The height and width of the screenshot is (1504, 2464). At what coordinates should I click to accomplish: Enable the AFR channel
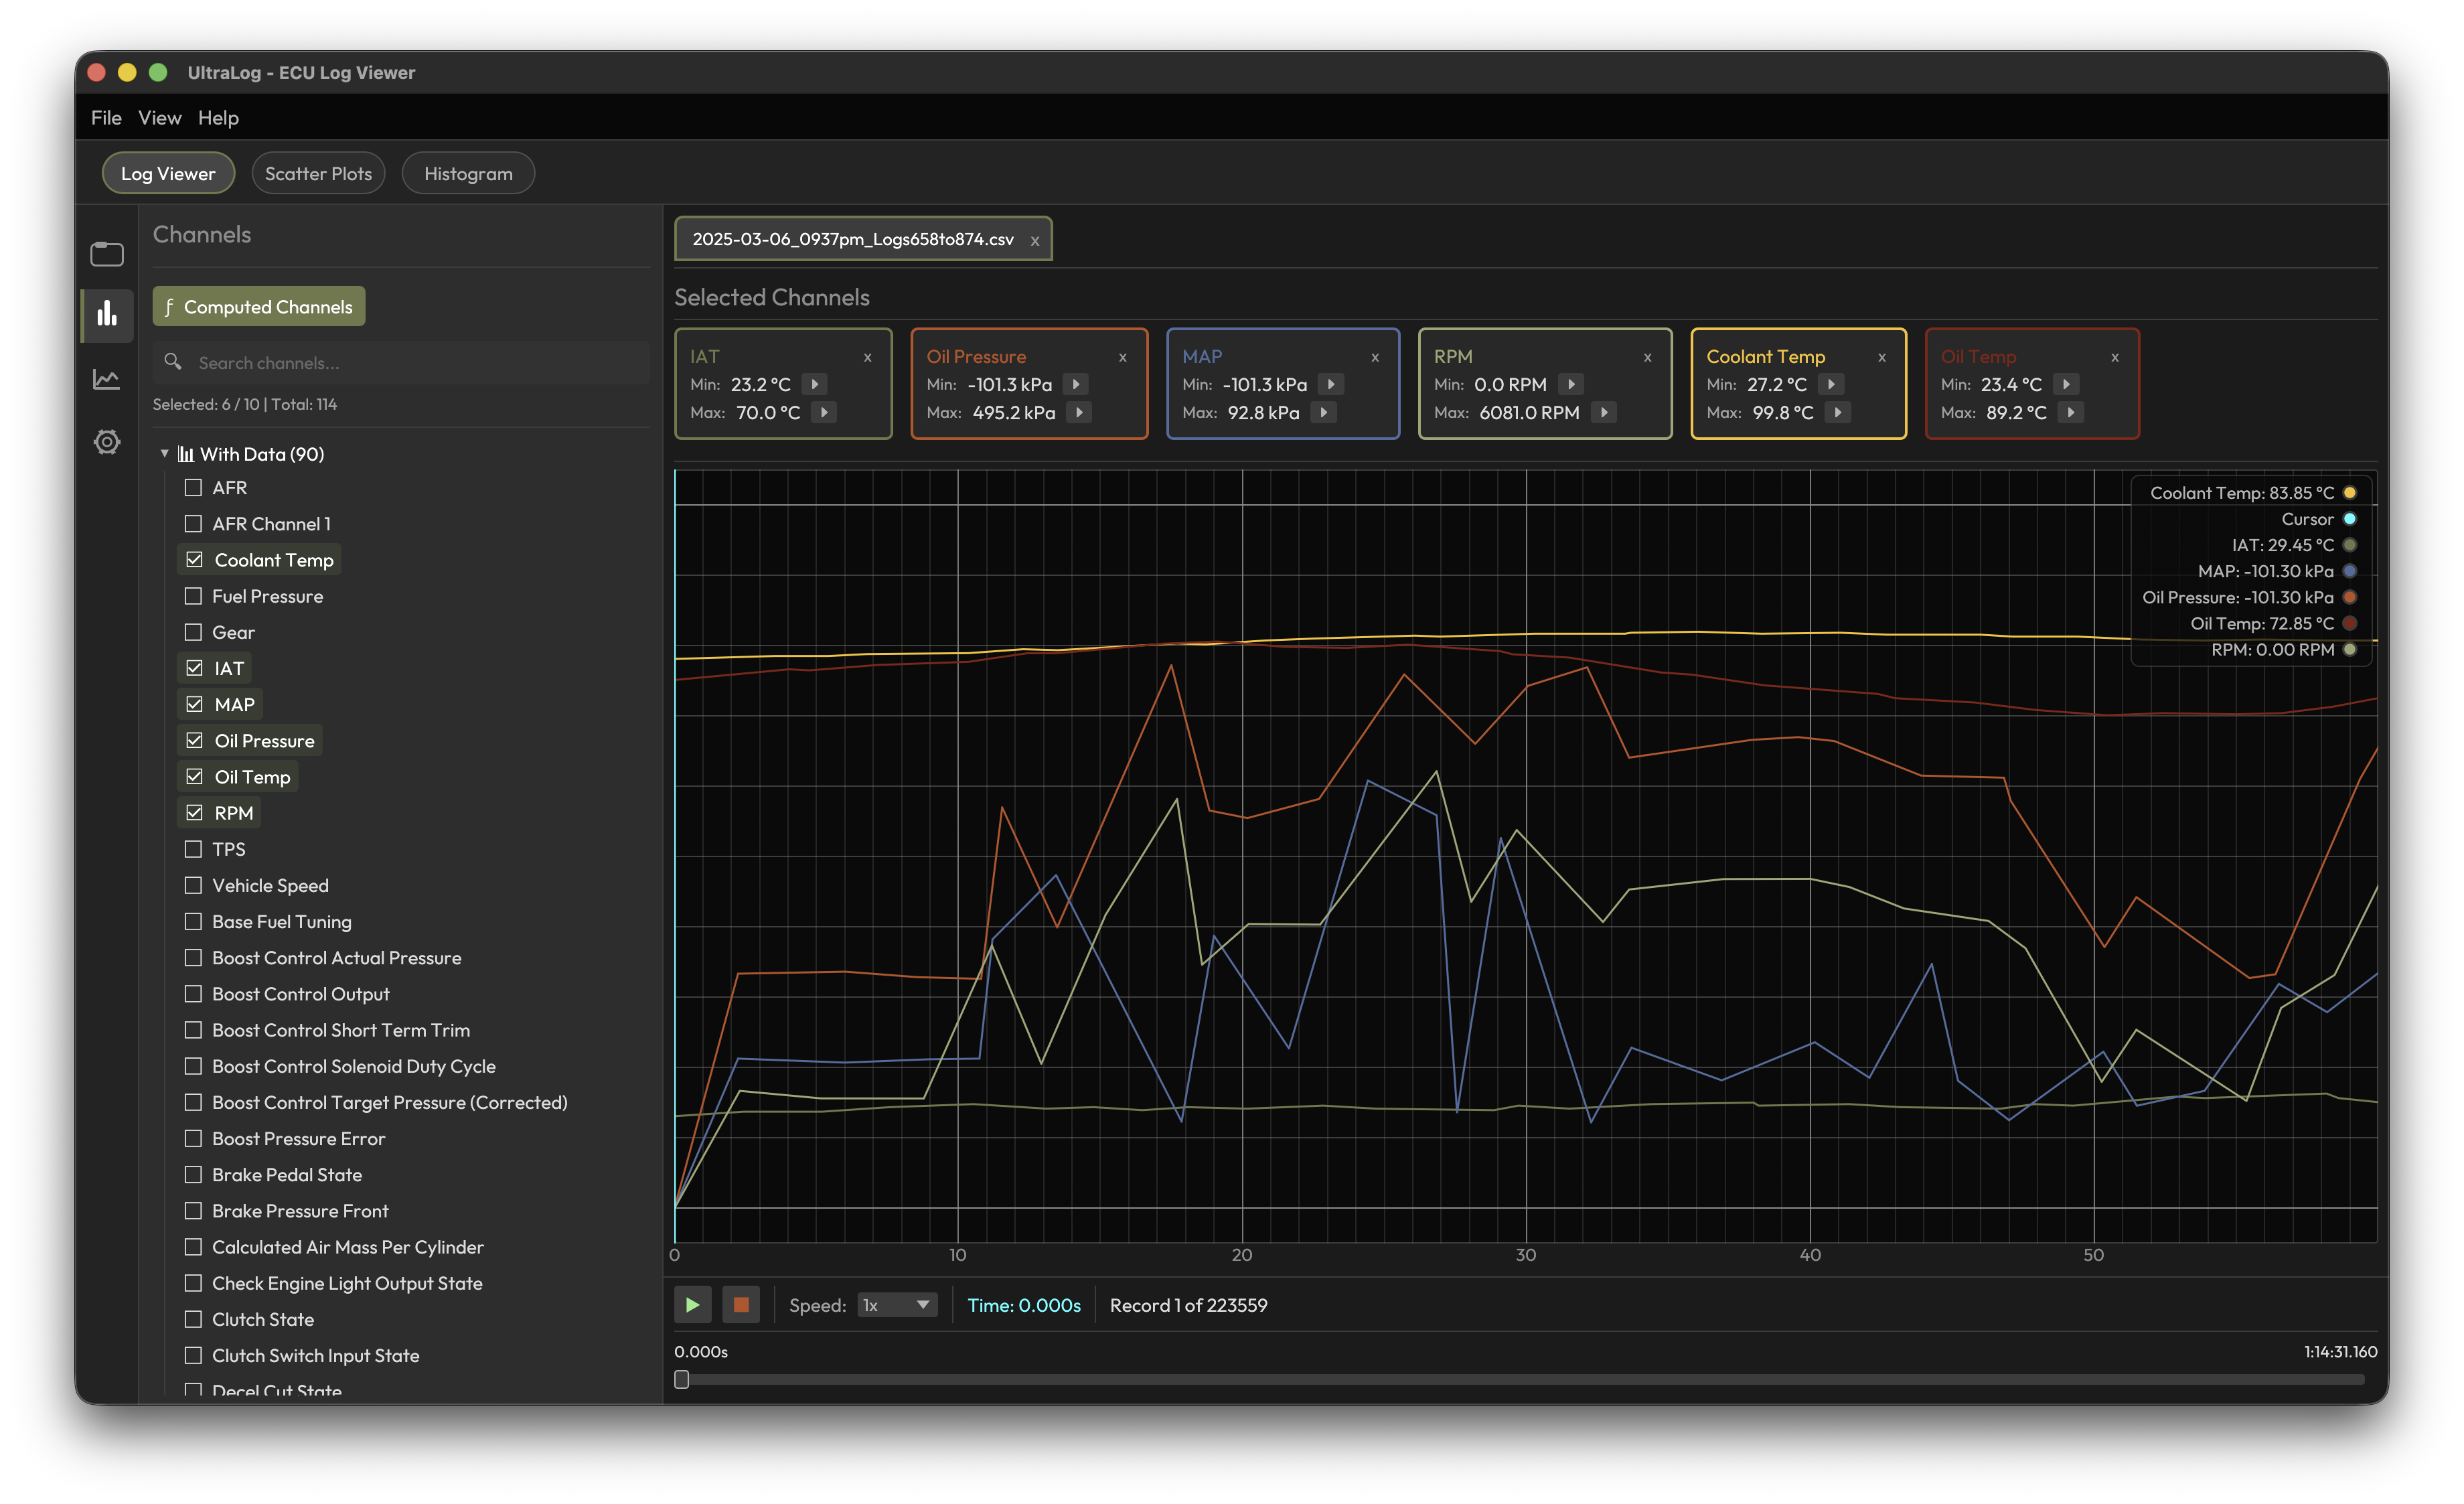pyautogui.click(x=193, y=487)
